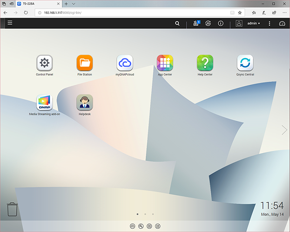Click the 11:54 desktop clock
This screenshot has width=290, height=232.
(272, 206)
